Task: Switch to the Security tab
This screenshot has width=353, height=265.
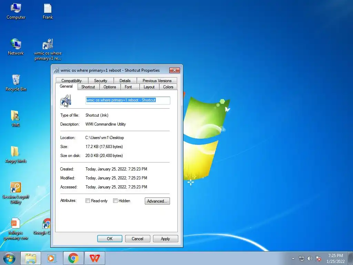Action: pos(101,81)
